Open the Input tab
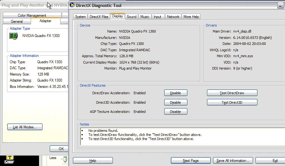 point(158,17)
